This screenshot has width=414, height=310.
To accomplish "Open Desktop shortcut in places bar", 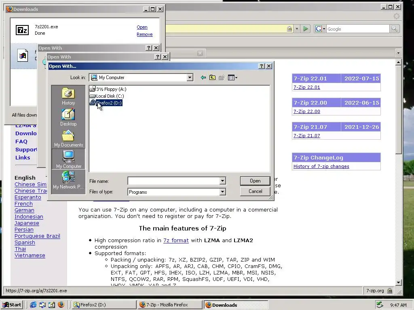I will [x=68, y=117].
